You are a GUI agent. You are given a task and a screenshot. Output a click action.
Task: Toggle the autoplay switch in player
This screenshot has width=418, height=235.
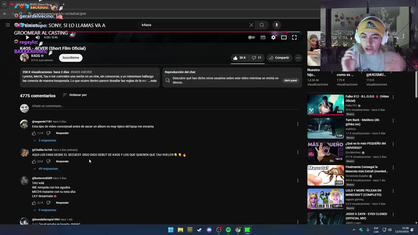point(251,38)
